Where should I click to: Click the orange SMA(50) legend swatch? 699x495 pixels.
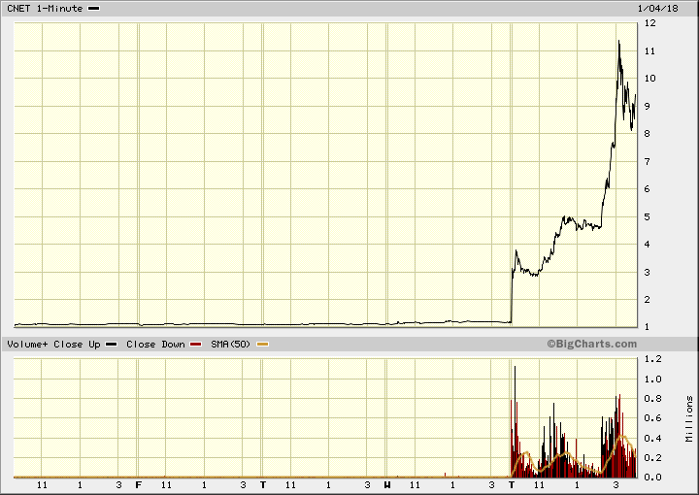(263, 345)
